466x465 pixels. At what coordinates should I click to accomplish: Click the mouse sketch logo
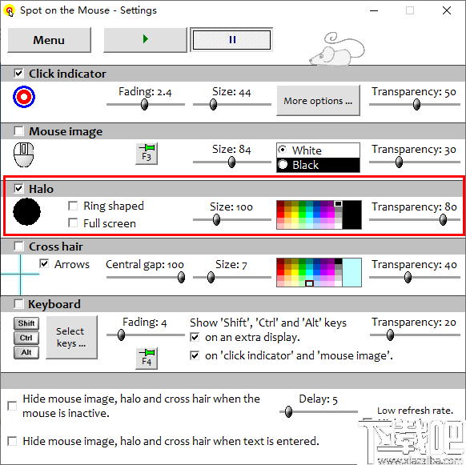[336, 49]
